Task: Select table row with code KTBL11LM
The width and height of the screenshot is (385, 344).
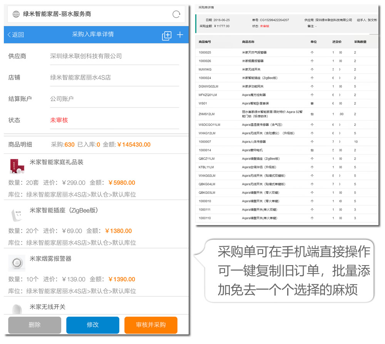Action: 287,167
